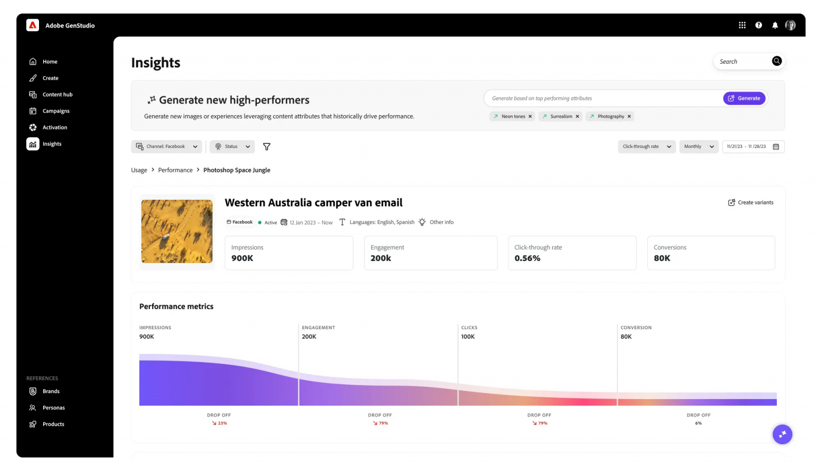
Task: Click the filter funnel icon
Action: pos(267,146)
